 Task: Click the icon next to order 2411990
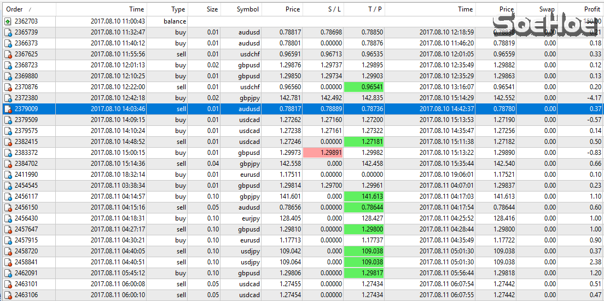(8, 175)
